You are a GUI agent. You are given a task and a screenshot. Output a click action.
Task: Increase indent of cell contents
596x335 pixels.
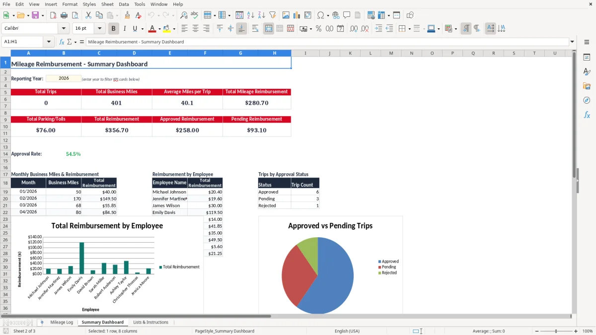(x=378, y=29)
